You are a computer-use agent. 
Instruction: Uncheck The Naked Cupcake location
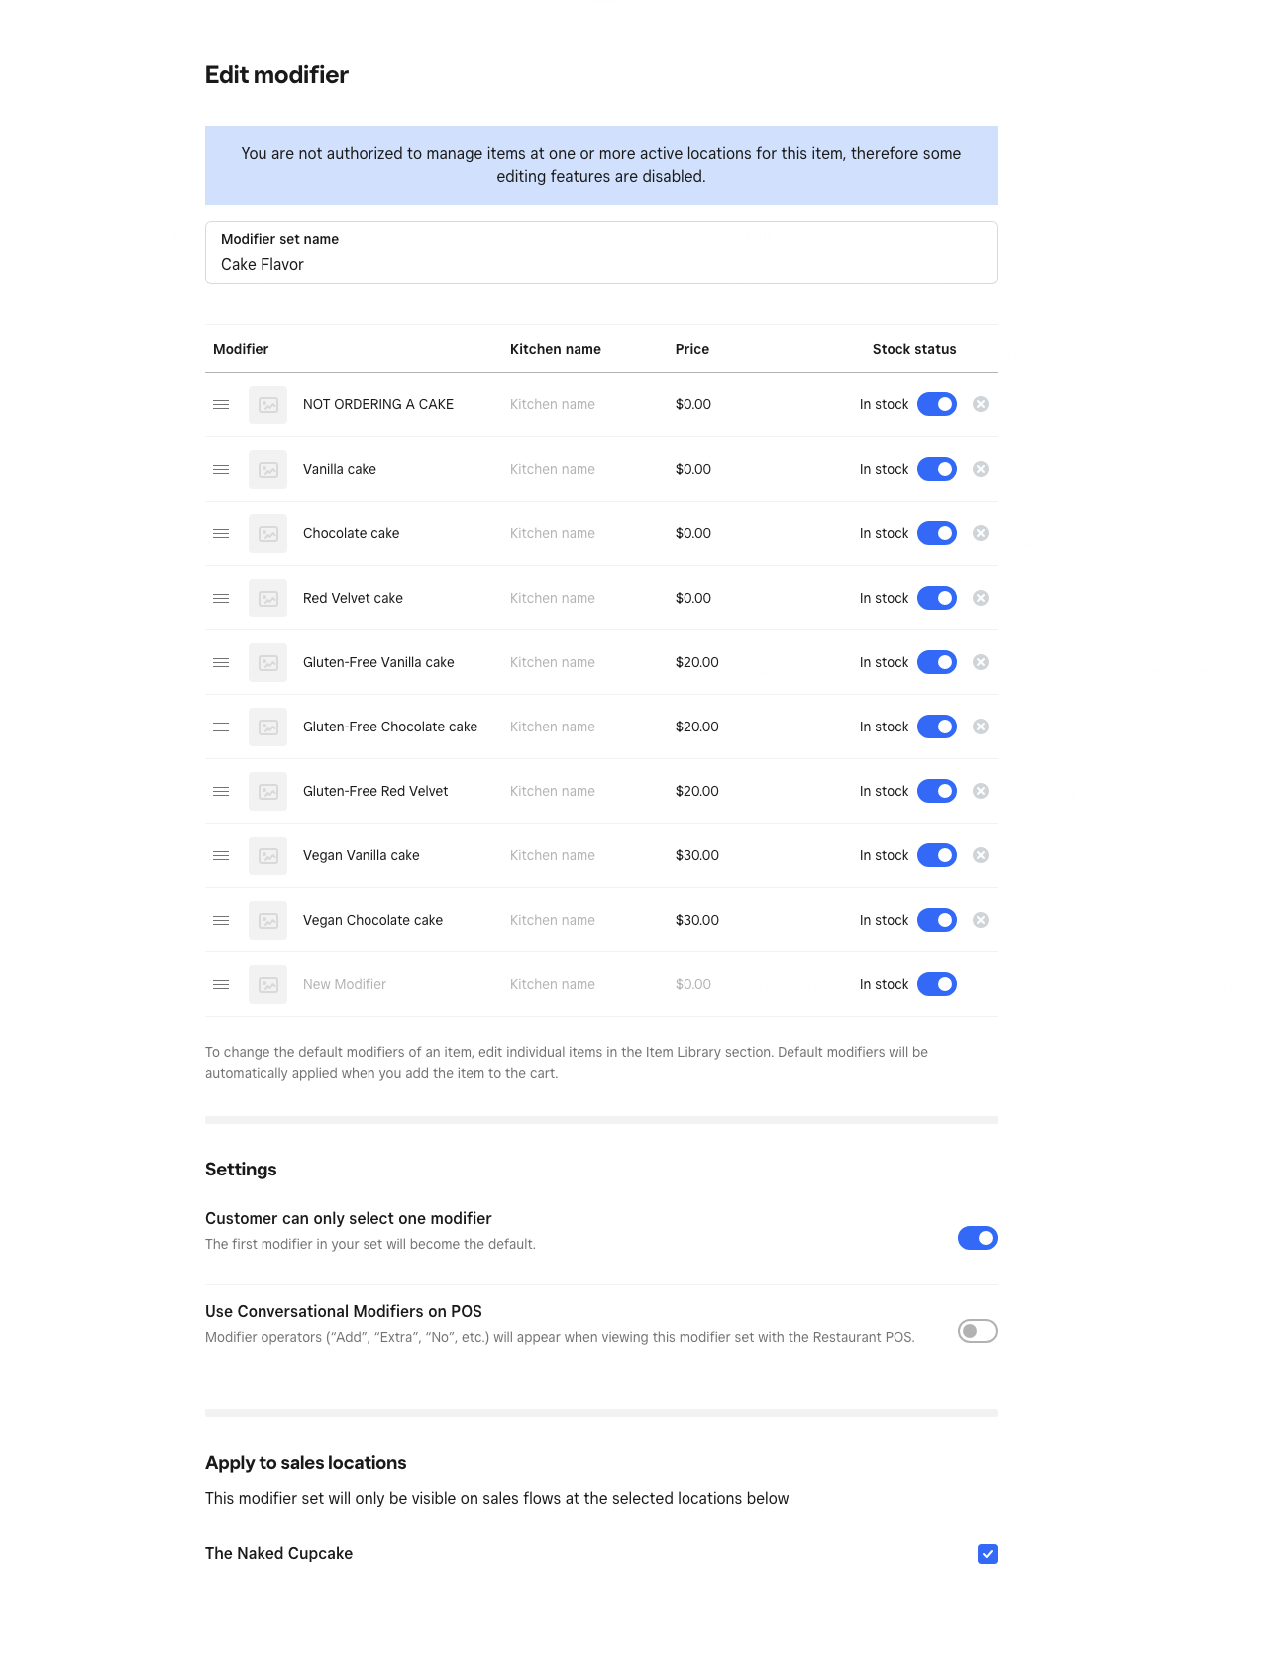point(988,1554)
